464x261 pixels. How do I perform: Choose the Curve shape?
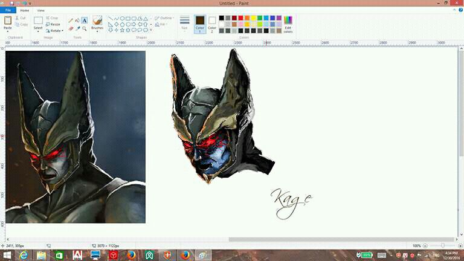[x=116, y=18]
